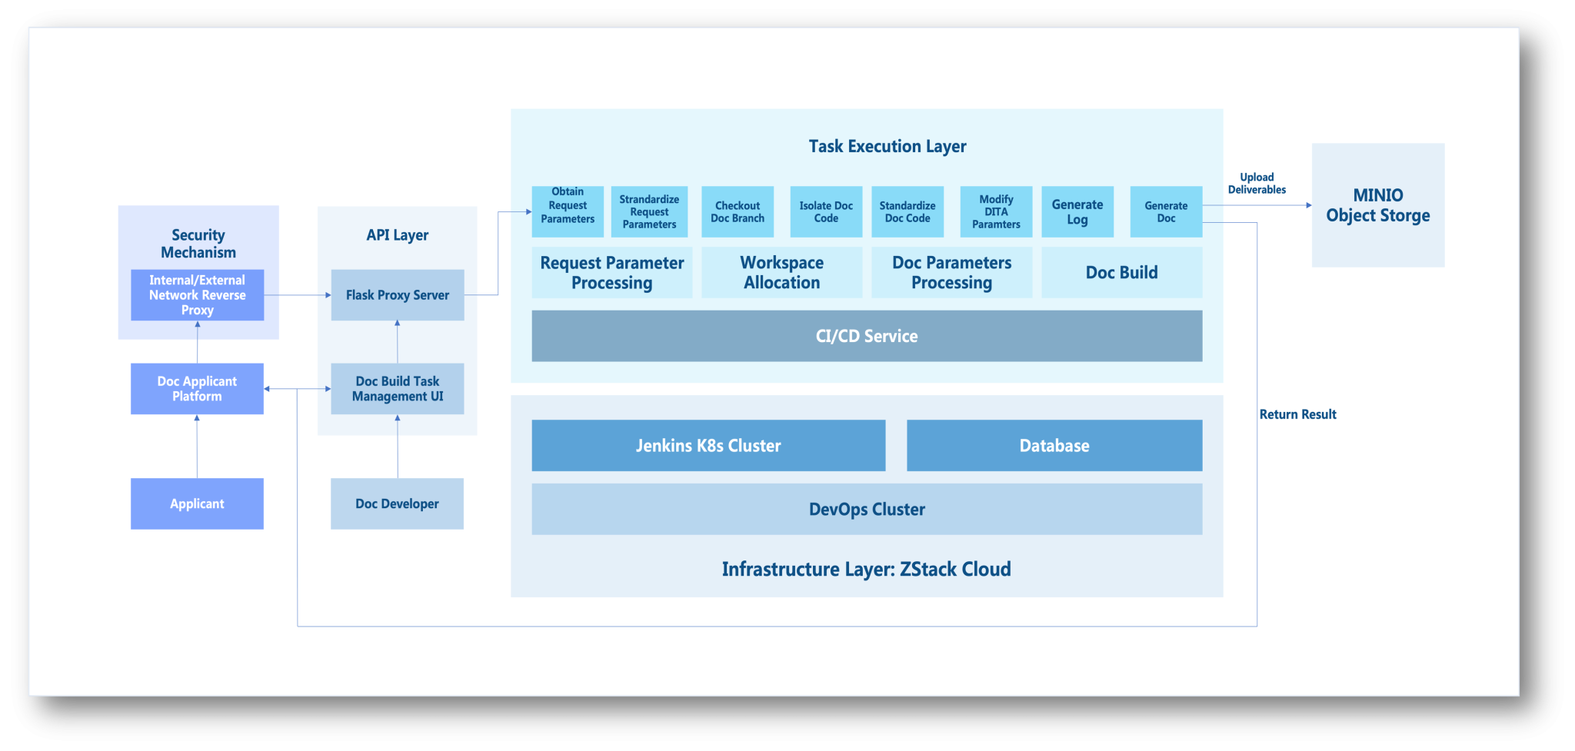
Task: Select the Jenkins K8s Cluster block
Action: (708, 445)
